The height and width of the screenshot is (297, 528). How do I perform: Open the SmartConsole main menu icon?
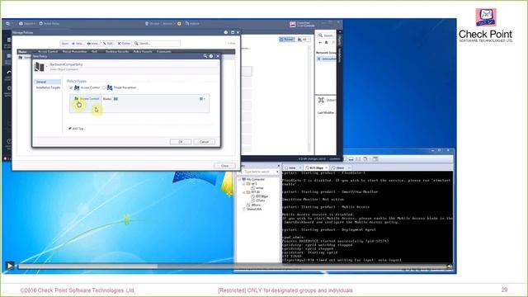[8, 24]
